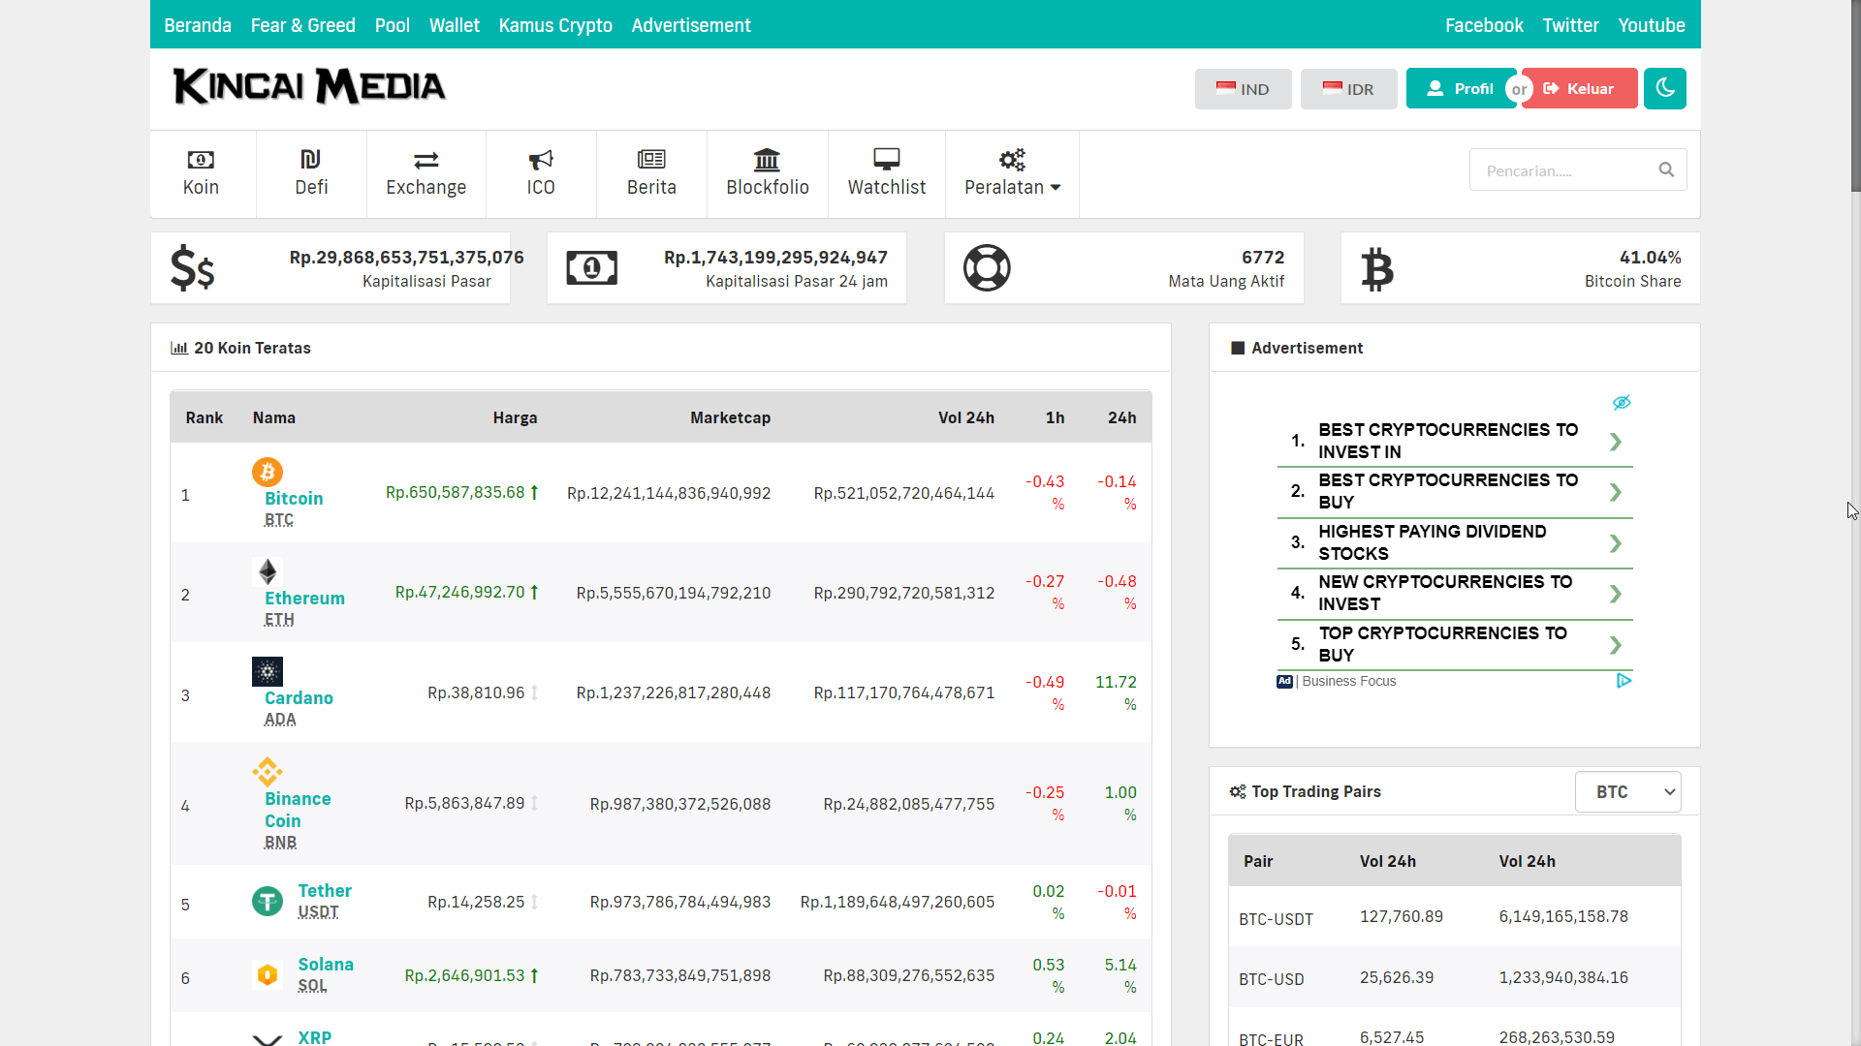Click the 20 Koin Teratas chart icon

tap(179, 348)
